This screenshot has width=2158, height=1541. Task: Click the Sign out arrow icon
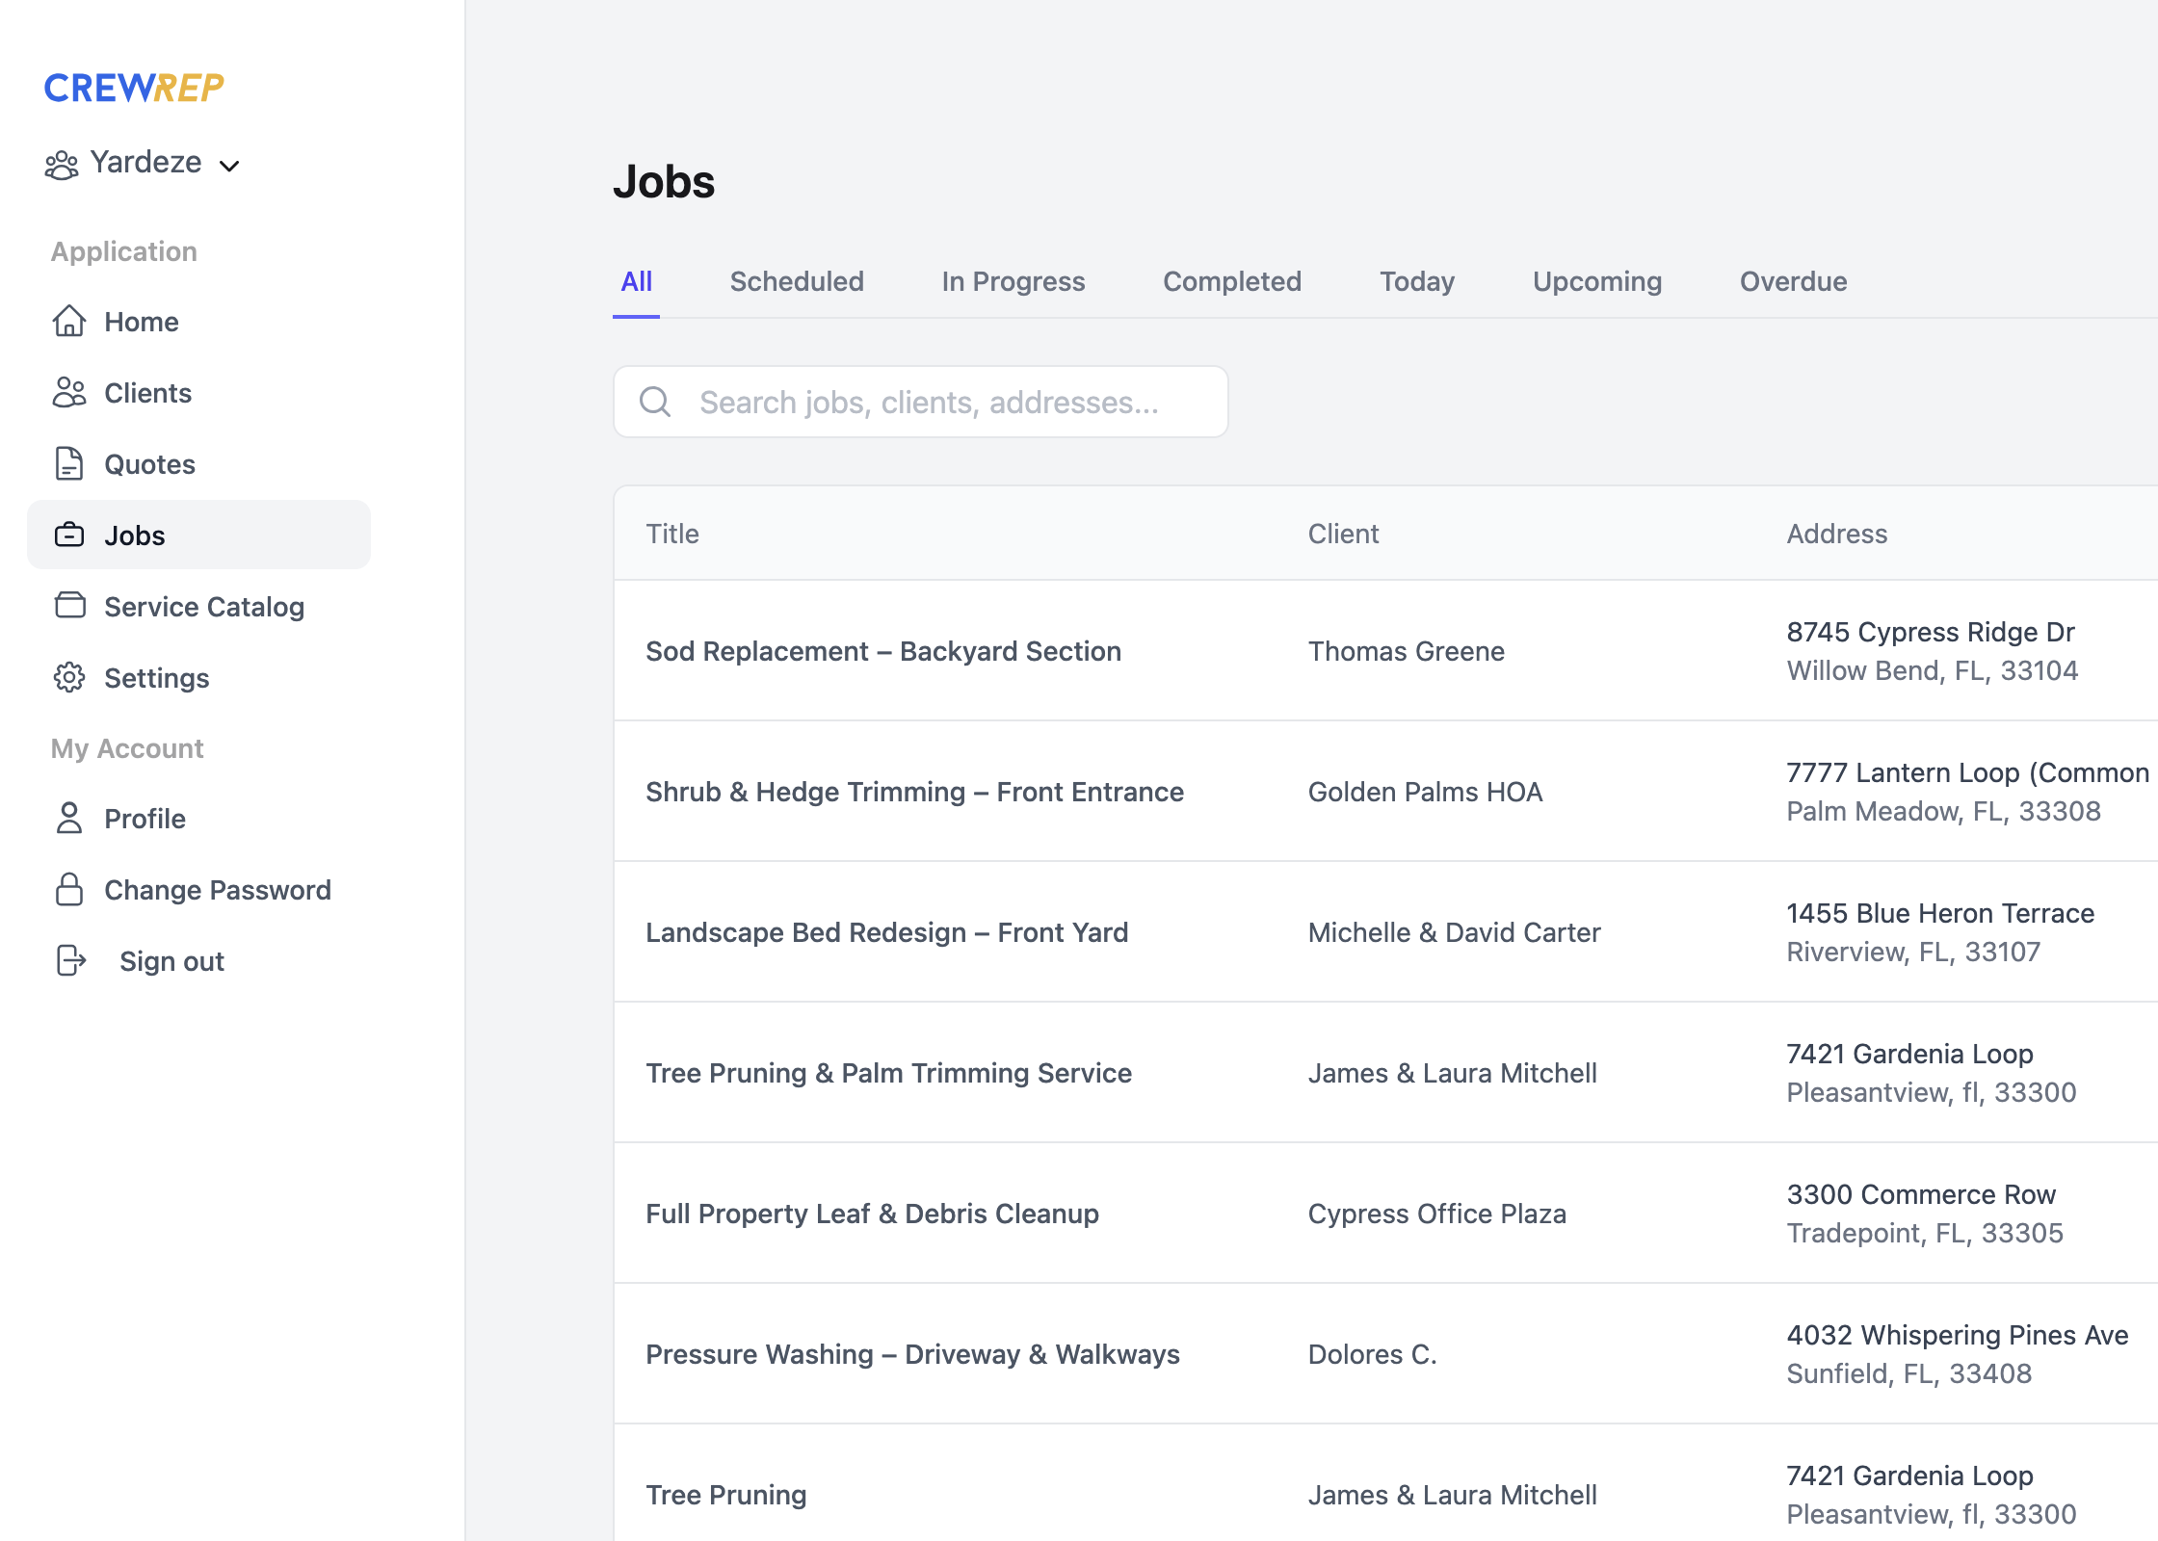tap(71, 961)
